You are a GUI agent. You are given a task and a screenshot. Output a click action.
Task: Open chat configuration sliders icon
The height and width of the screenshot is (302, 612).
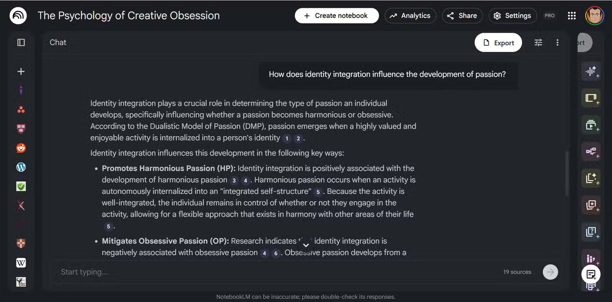[539, 42]
